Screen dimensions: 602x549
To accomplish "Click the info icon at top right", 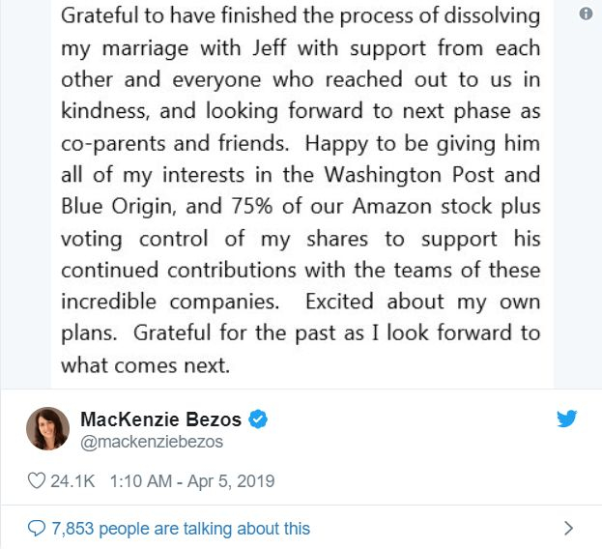I will [x=586, y=14].
